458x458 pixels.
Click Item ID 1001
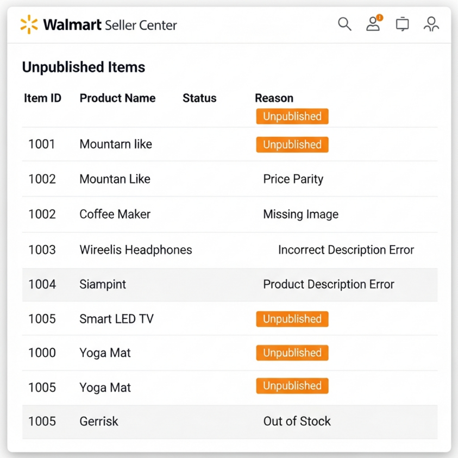coord(41,145)
